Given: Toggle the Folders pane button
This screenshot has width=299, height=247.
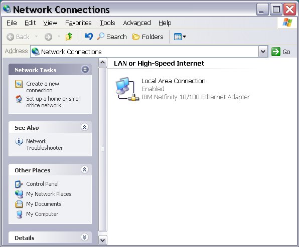Looking at the screenshot, I should point(148,37).
